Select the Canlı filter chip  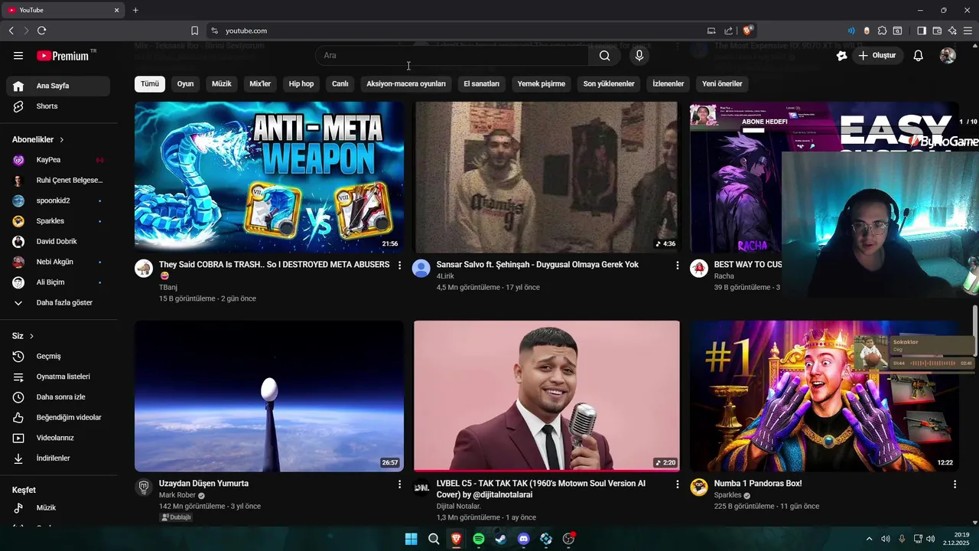click(x=340, y=84)
